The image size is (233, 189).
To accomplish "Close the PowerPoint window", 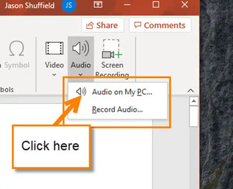I will pos(185,4).
